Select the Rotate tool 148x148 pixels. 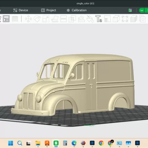(x=37, y=19)
